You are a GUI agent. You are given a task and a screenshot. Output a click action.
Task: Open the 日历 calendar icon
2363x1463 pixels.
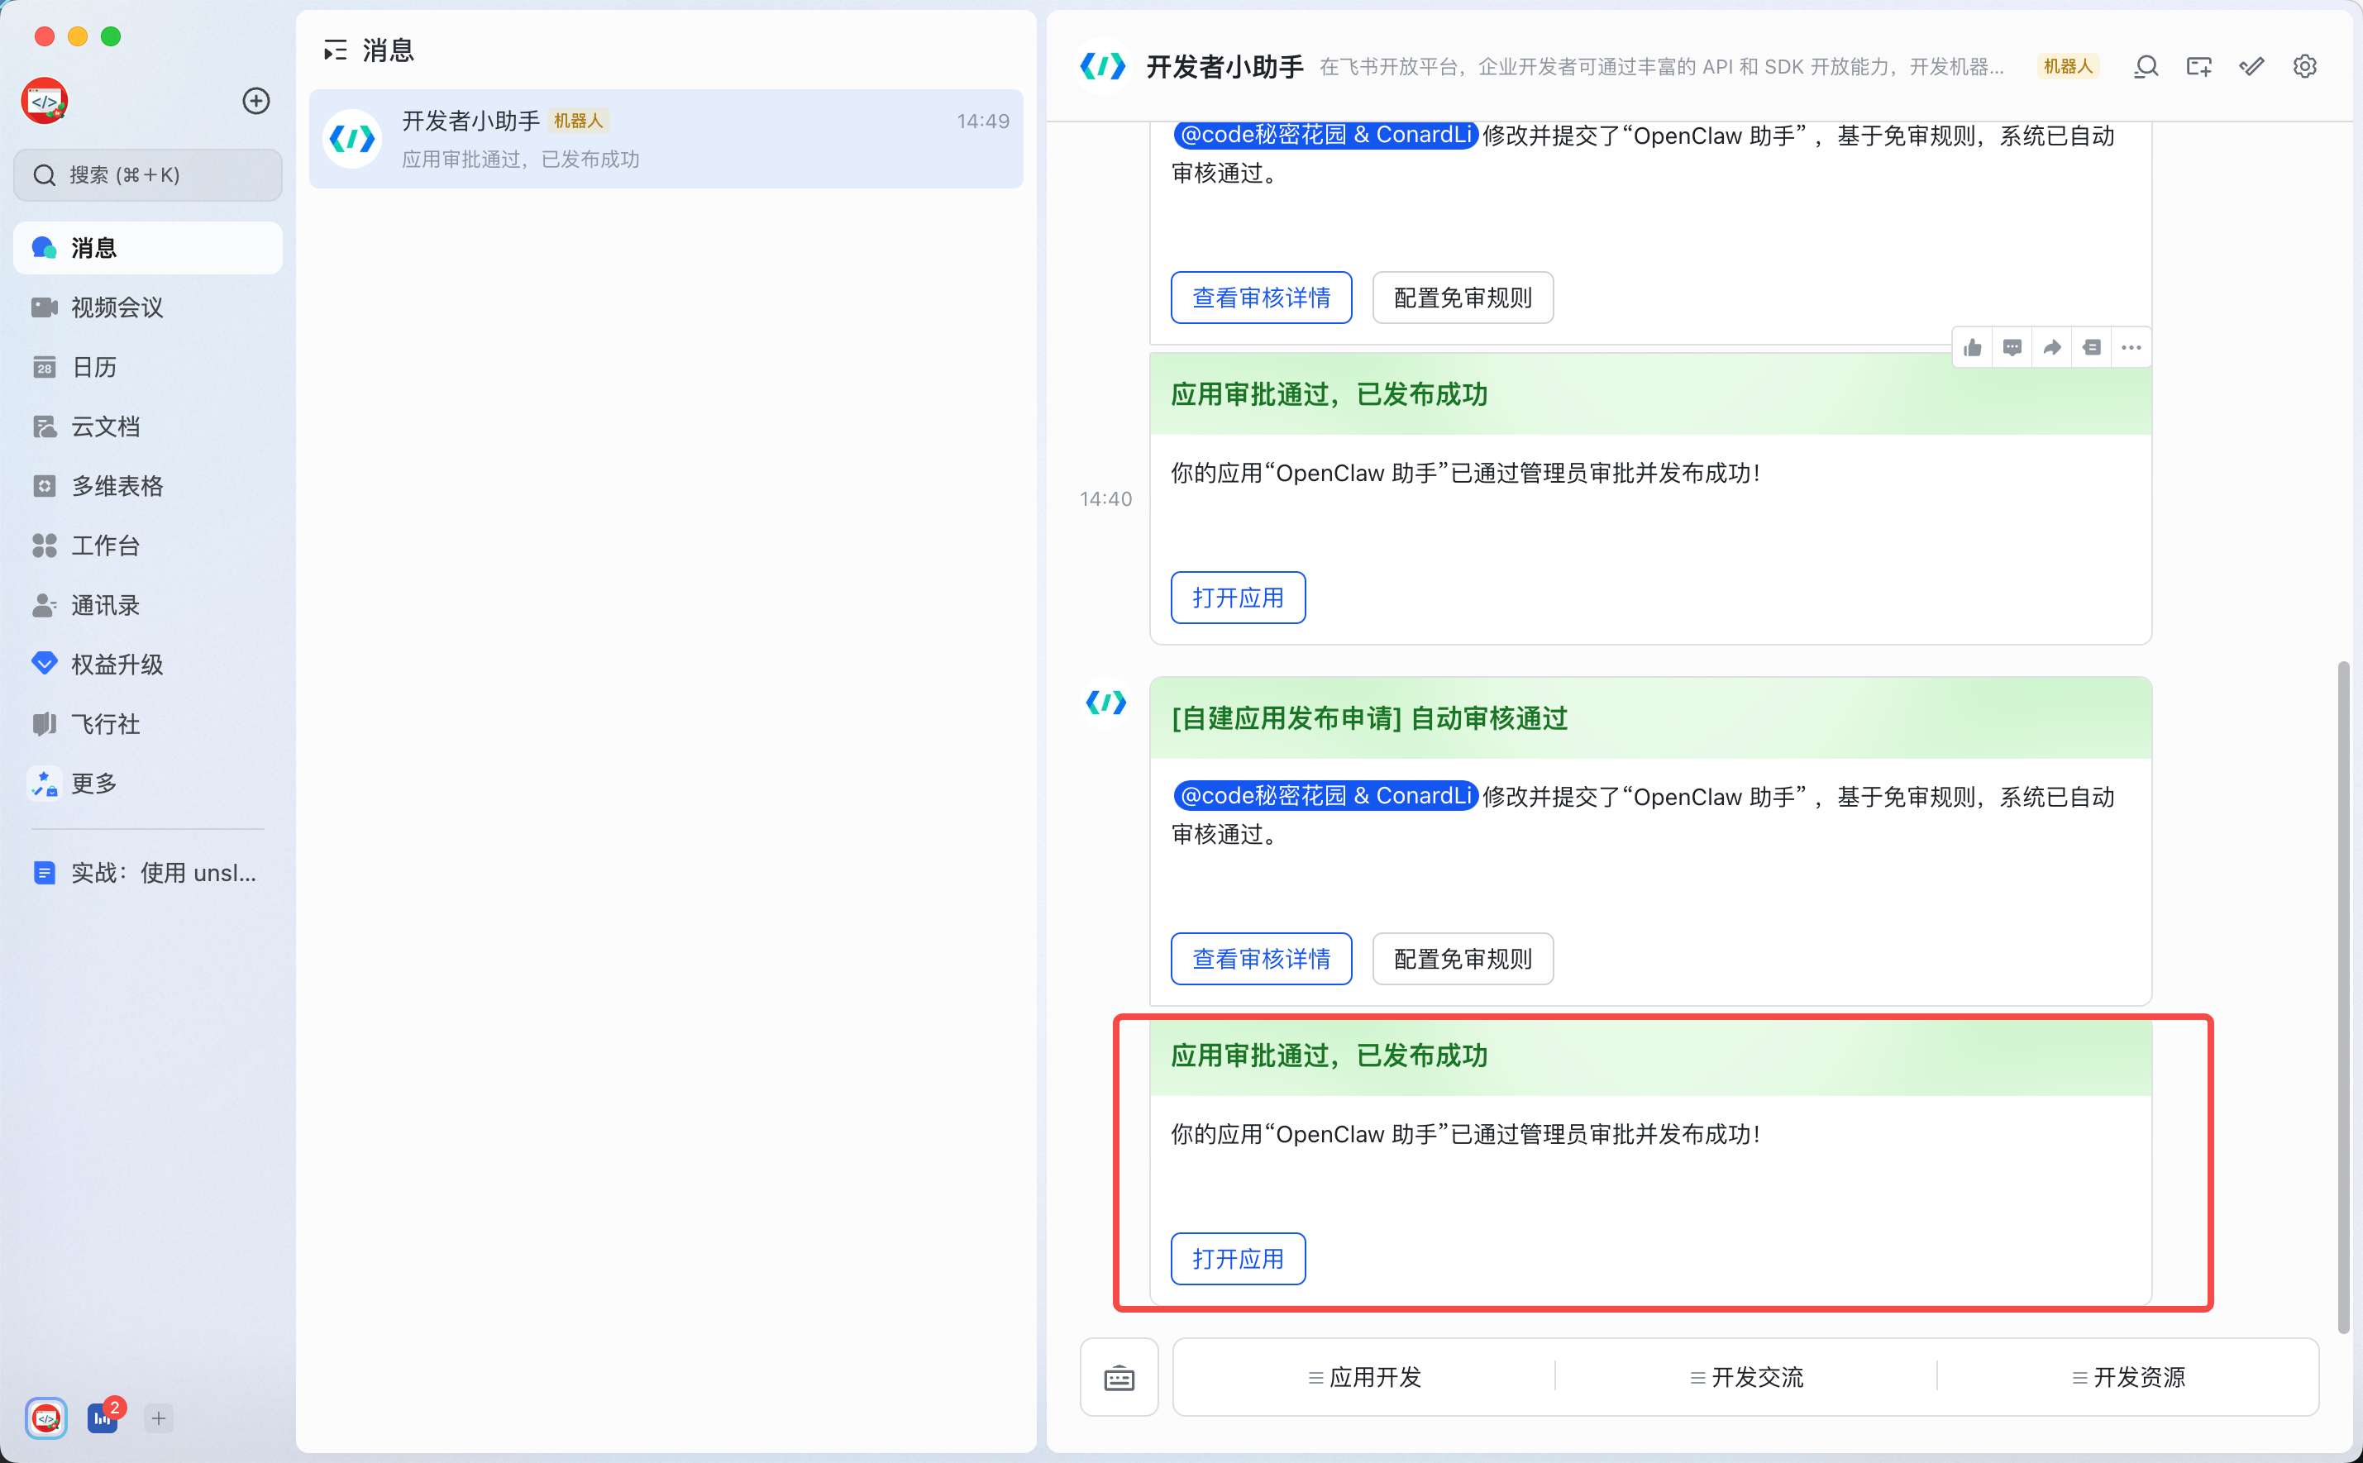click(x=92, y=367)
